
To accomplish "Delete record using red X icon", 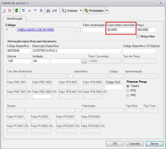I will [10, 11].
